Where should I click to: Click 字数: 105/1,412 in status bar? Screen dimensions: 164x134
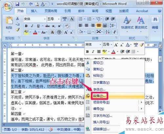[x=33, y=129]
